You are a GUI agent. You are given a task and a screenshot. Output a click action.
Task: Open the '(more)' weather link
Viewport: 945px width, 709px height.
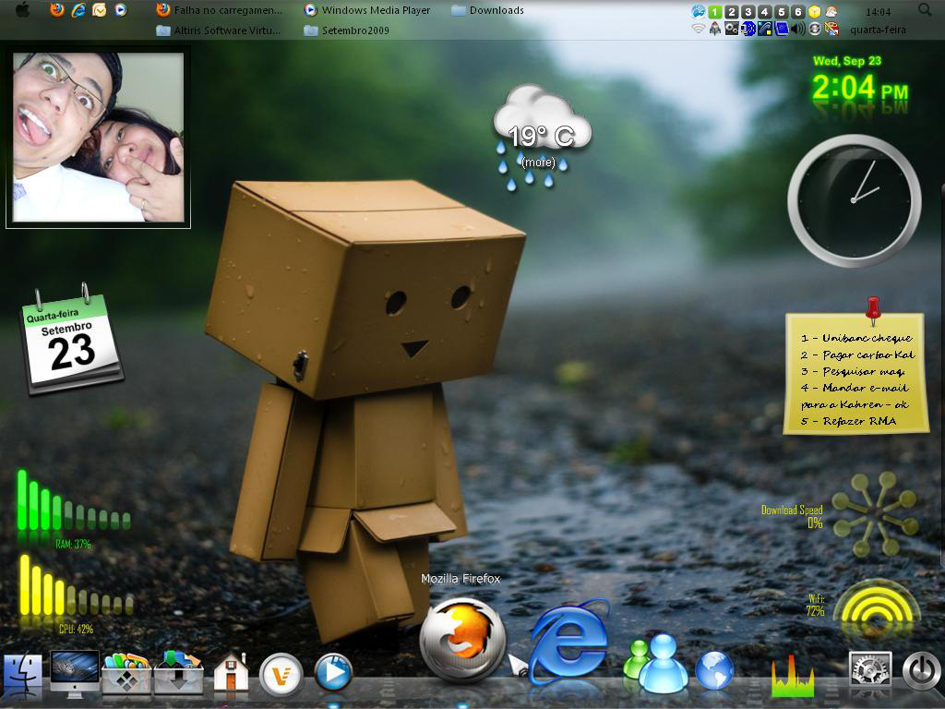pos(538,162)
